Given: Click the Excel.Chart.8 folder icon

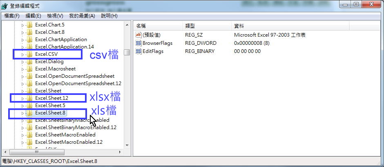Looking at the screenshot, I should [29, 32].
